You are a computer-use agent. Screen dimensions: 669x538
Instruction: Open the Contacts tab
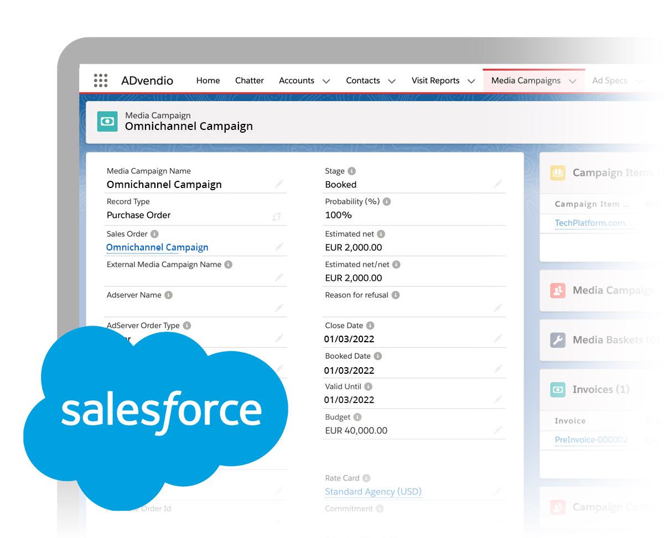363,81
